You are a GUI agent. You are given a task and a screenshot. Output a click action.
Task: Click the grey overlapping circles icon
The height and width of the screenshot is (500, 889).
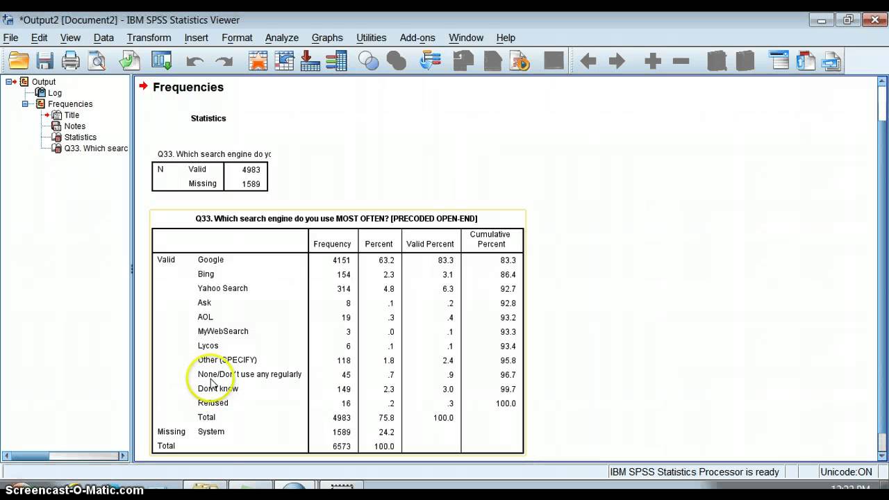pyautogui.click(x=397, y=61)
